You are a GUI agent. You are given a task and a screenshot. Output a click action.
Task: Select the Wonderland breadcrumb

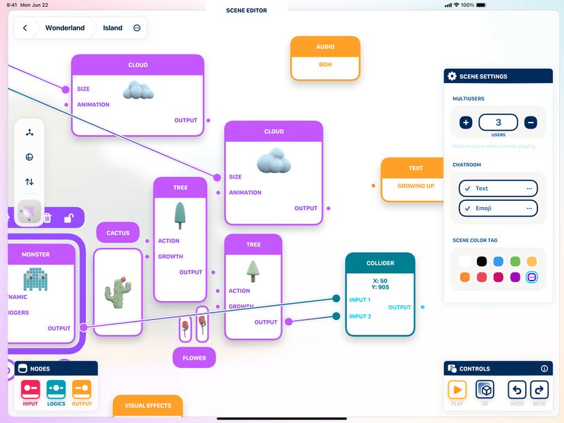click(65, 28)
